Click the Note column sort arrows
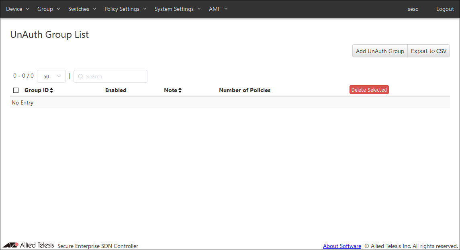 click(x=180, y=90)
